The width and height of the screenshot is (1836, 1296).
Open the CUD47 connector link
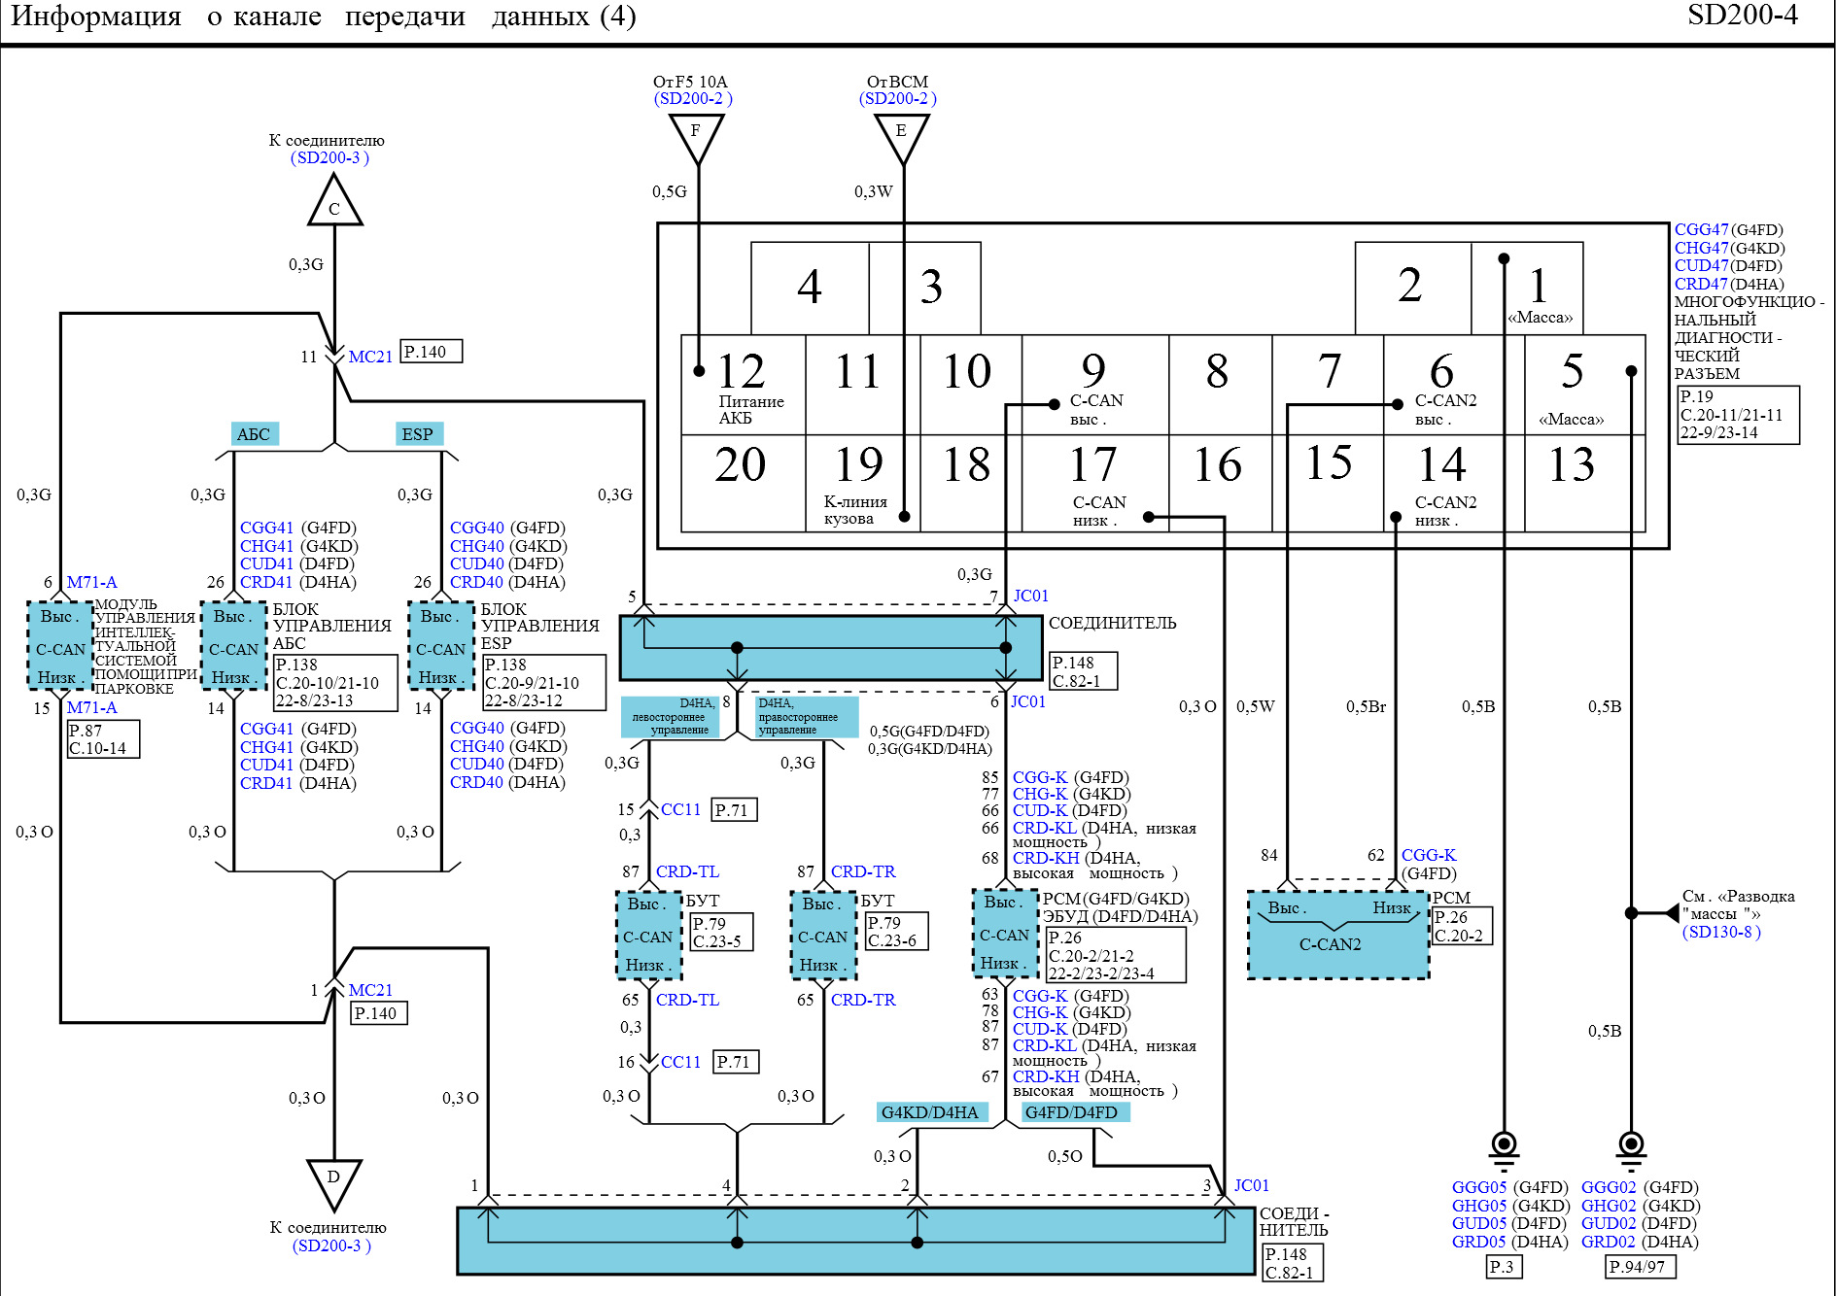point(1701,265)
